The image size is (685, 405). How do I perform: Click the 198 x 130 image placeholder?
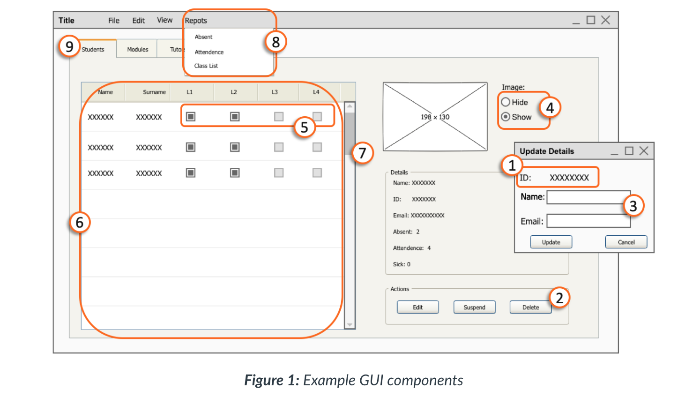(x=435, y=117)
